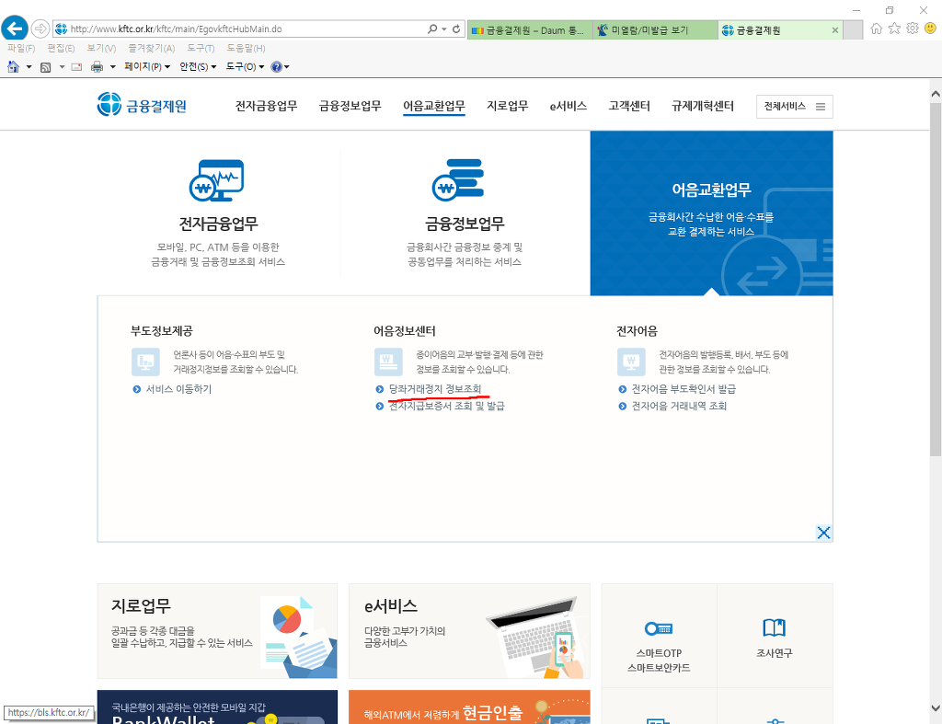Click the 스마트OTP 스마트보안카드 icon
The height and width of the screenshot is (724, 942).
(659, 628)
